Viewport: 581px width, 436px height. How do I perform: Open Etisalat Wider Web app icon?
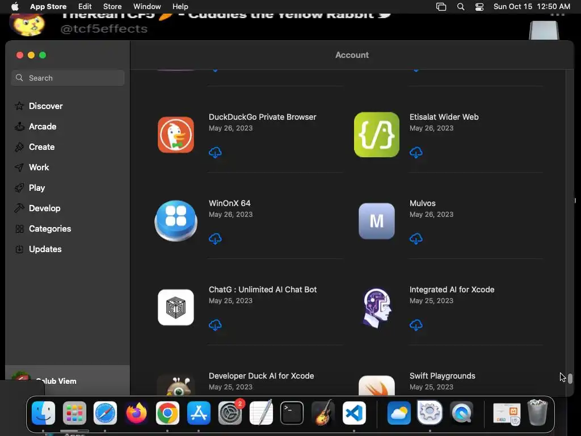[x=377, y=135]
